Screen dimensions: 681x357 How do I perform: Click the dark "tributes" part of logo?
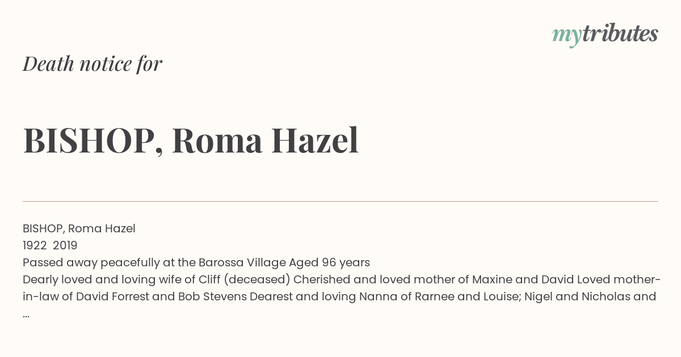click(x=620, y=33)
